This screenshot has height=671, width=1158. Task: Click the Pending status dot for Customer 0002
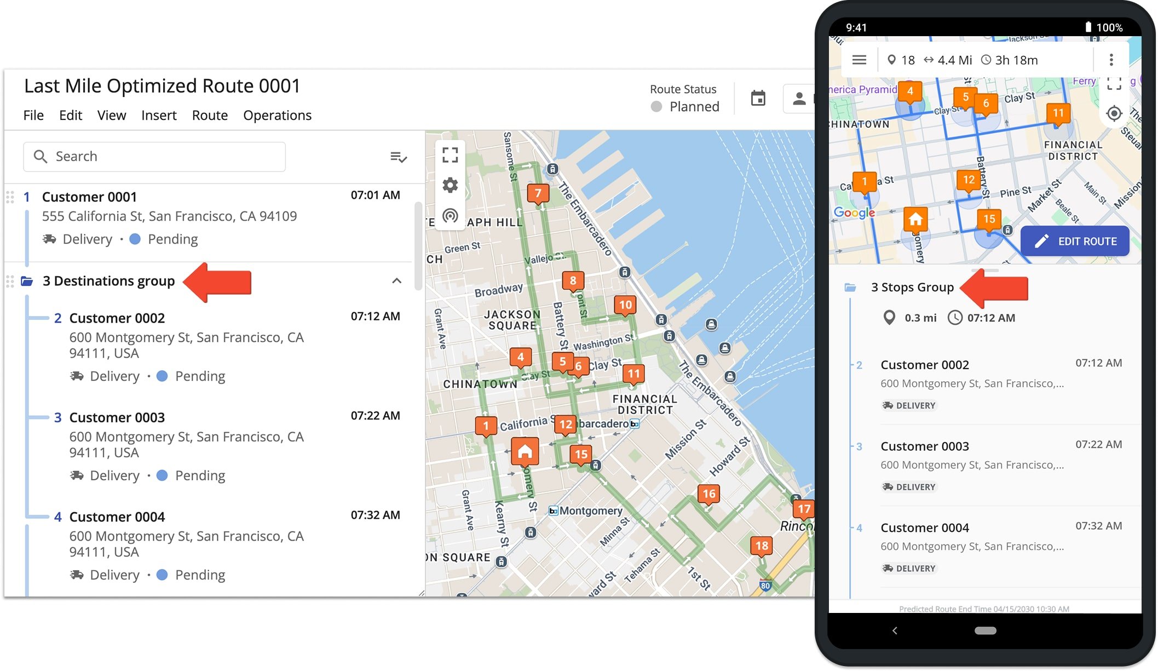(x=162, y=376)
